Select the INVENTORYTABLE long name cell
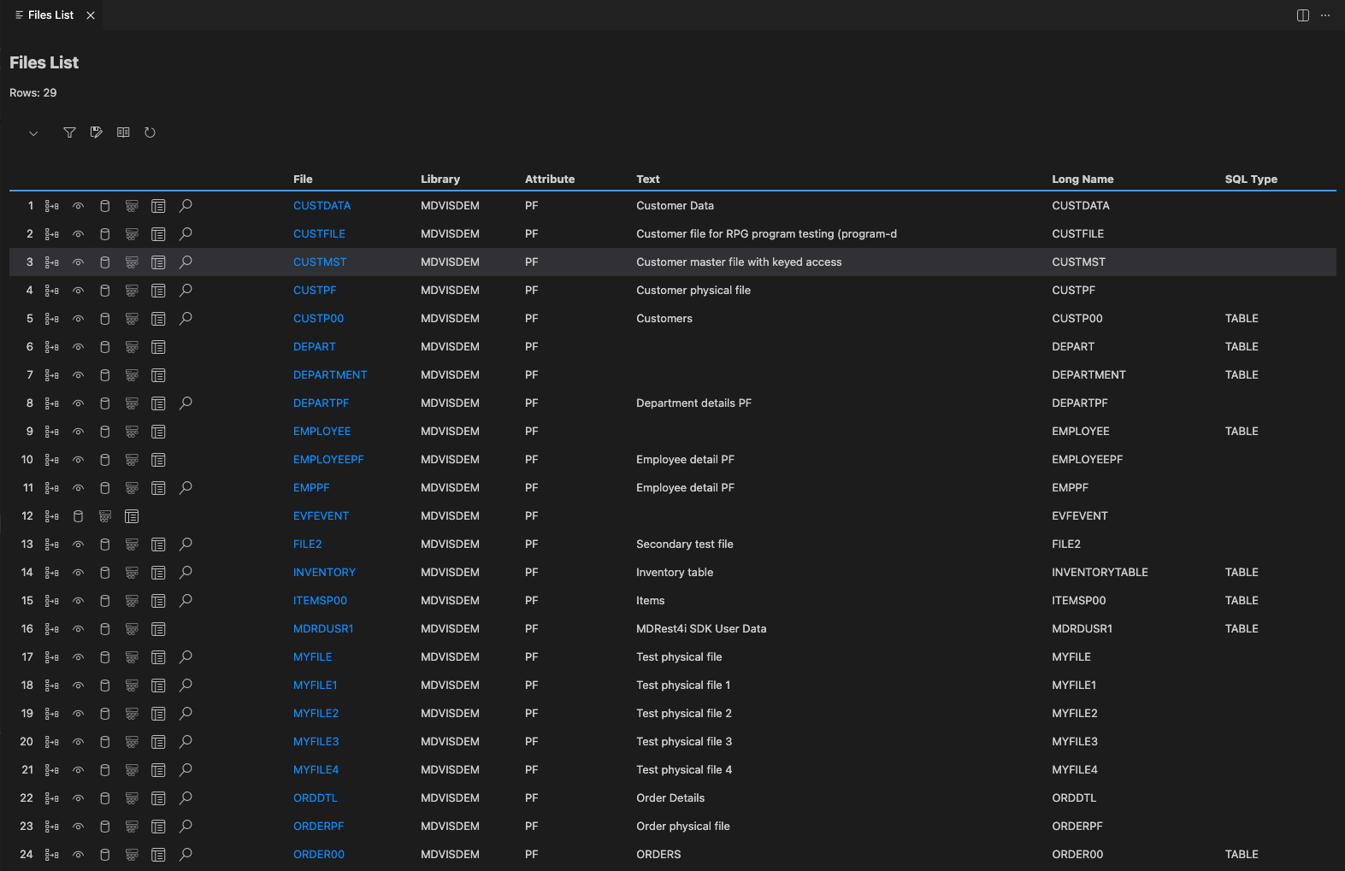 [1100, 573]
